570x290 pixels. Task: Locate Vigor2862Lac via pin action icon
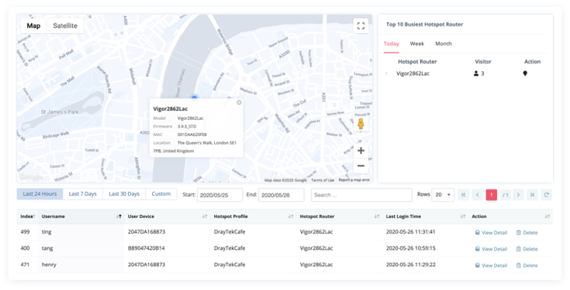coord(525,73)
